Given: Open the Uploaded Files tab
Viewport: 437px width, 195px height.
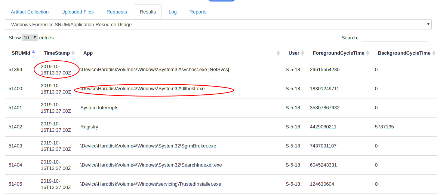Looking at the screenshot, I should 77,12.
